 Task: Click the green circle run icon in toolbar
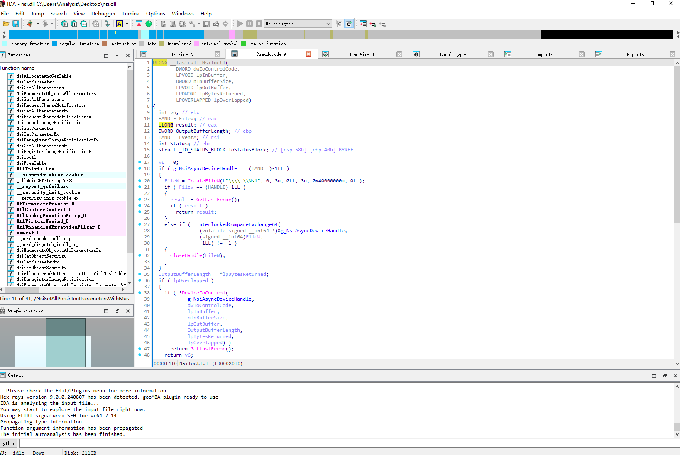(149, 24)
